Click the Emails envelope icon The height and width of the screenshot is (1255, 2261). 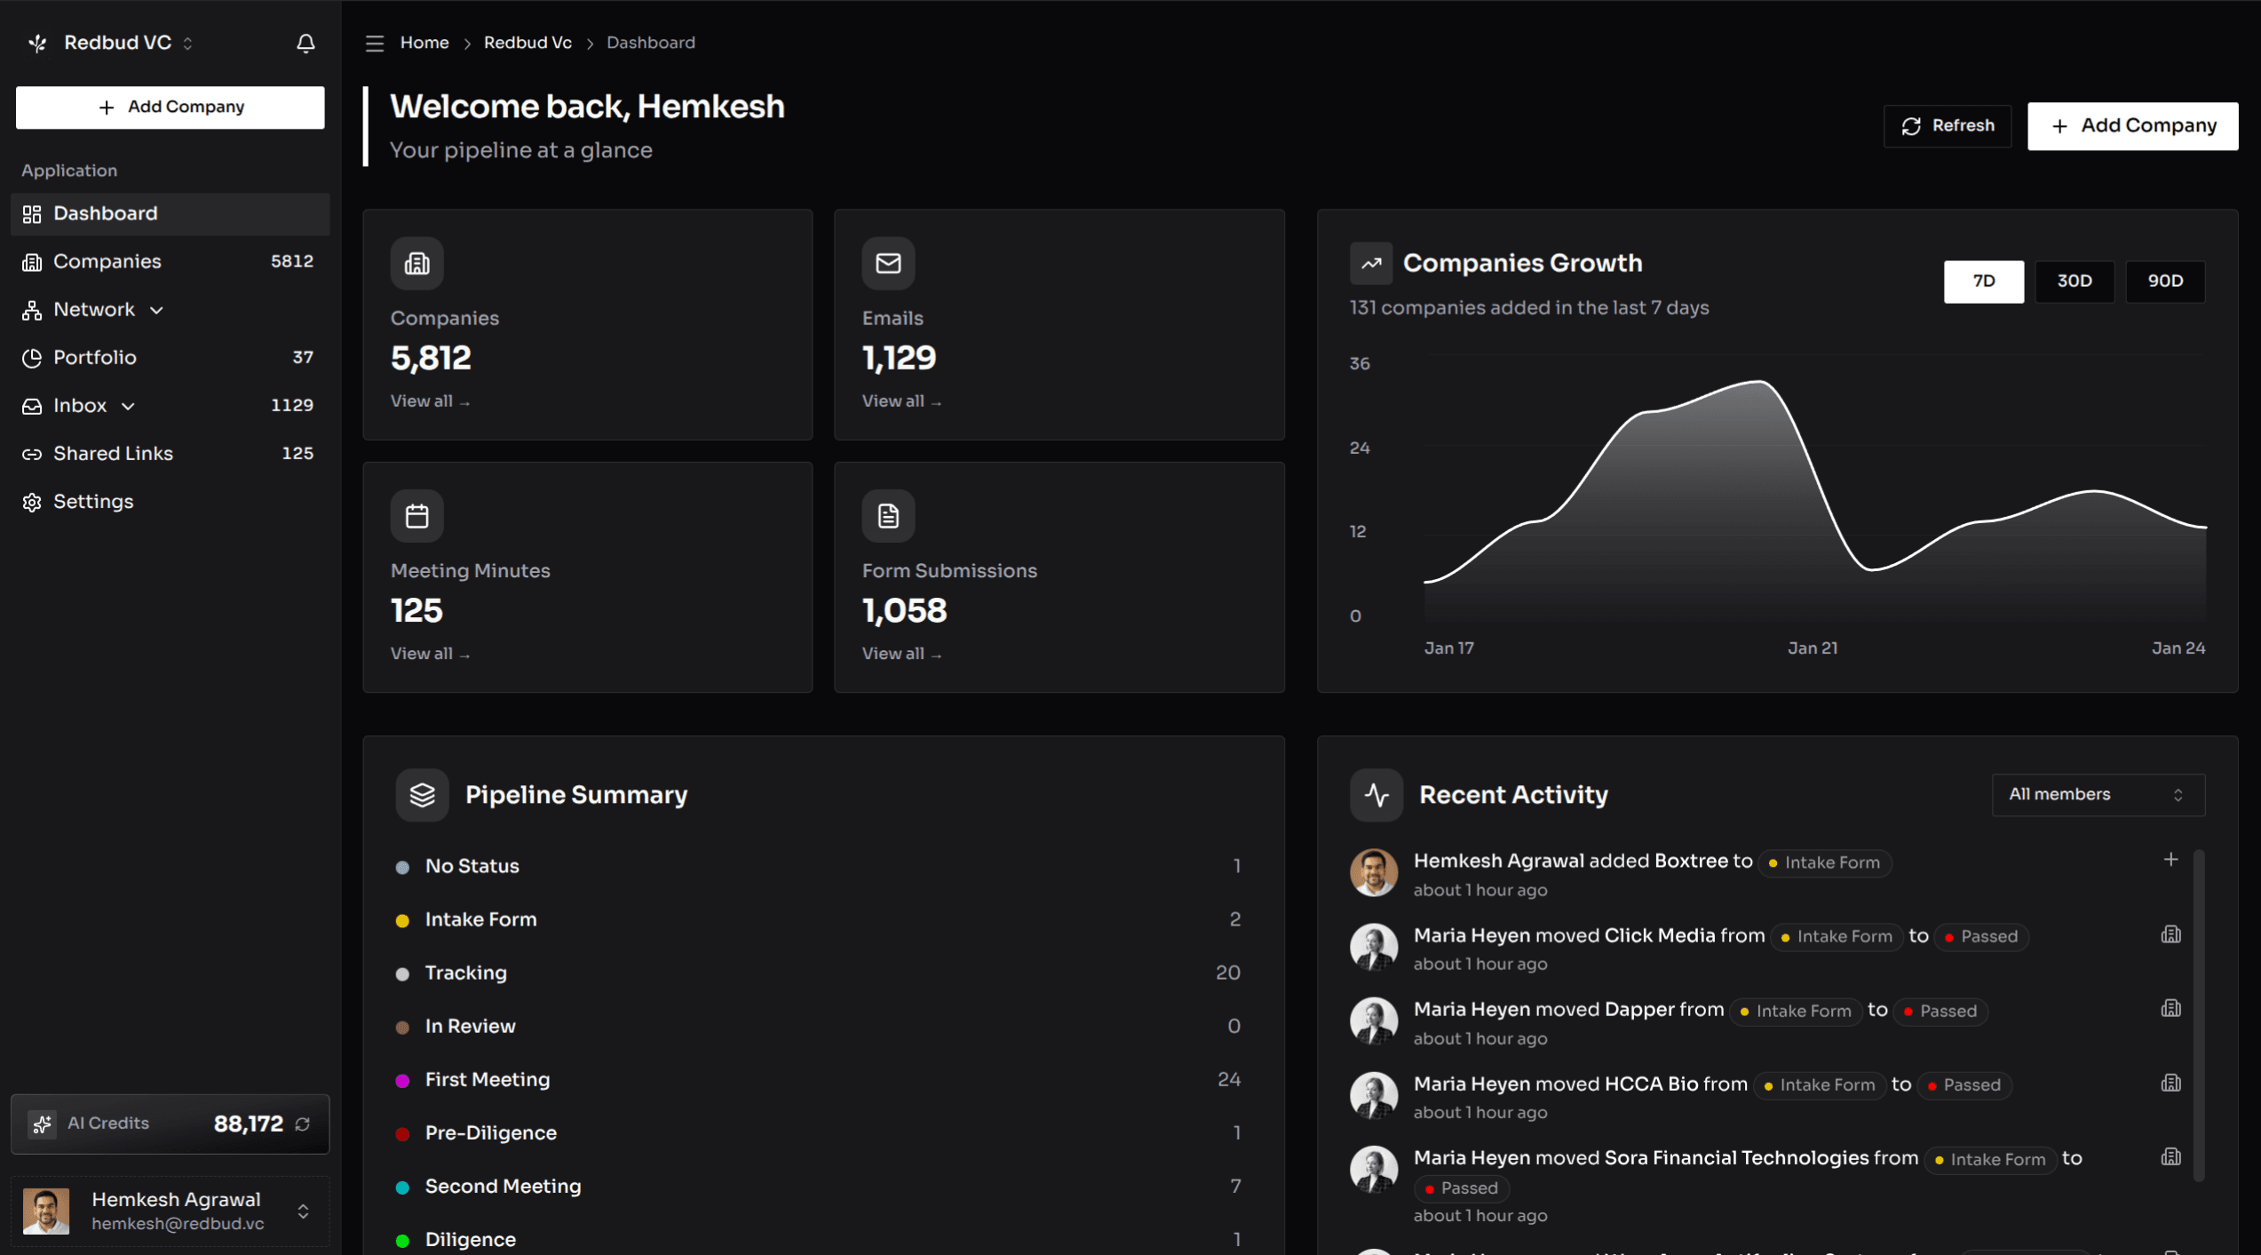coord(887,263)
